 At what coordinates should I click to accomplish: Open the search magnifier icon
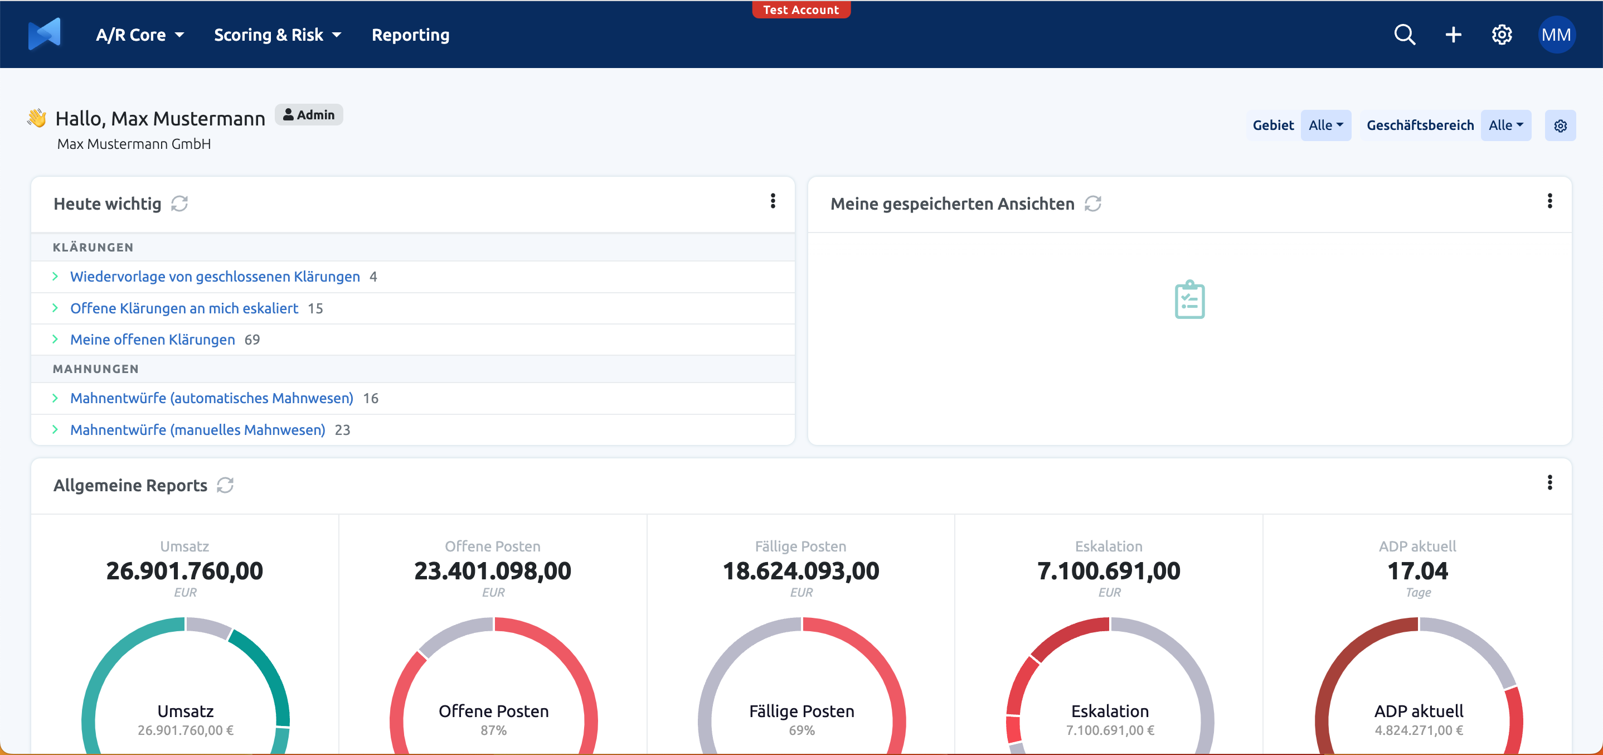tap(1405, 35)
